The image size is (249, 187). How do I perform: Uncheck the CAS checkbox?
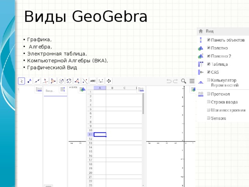(x=209, y=72)
